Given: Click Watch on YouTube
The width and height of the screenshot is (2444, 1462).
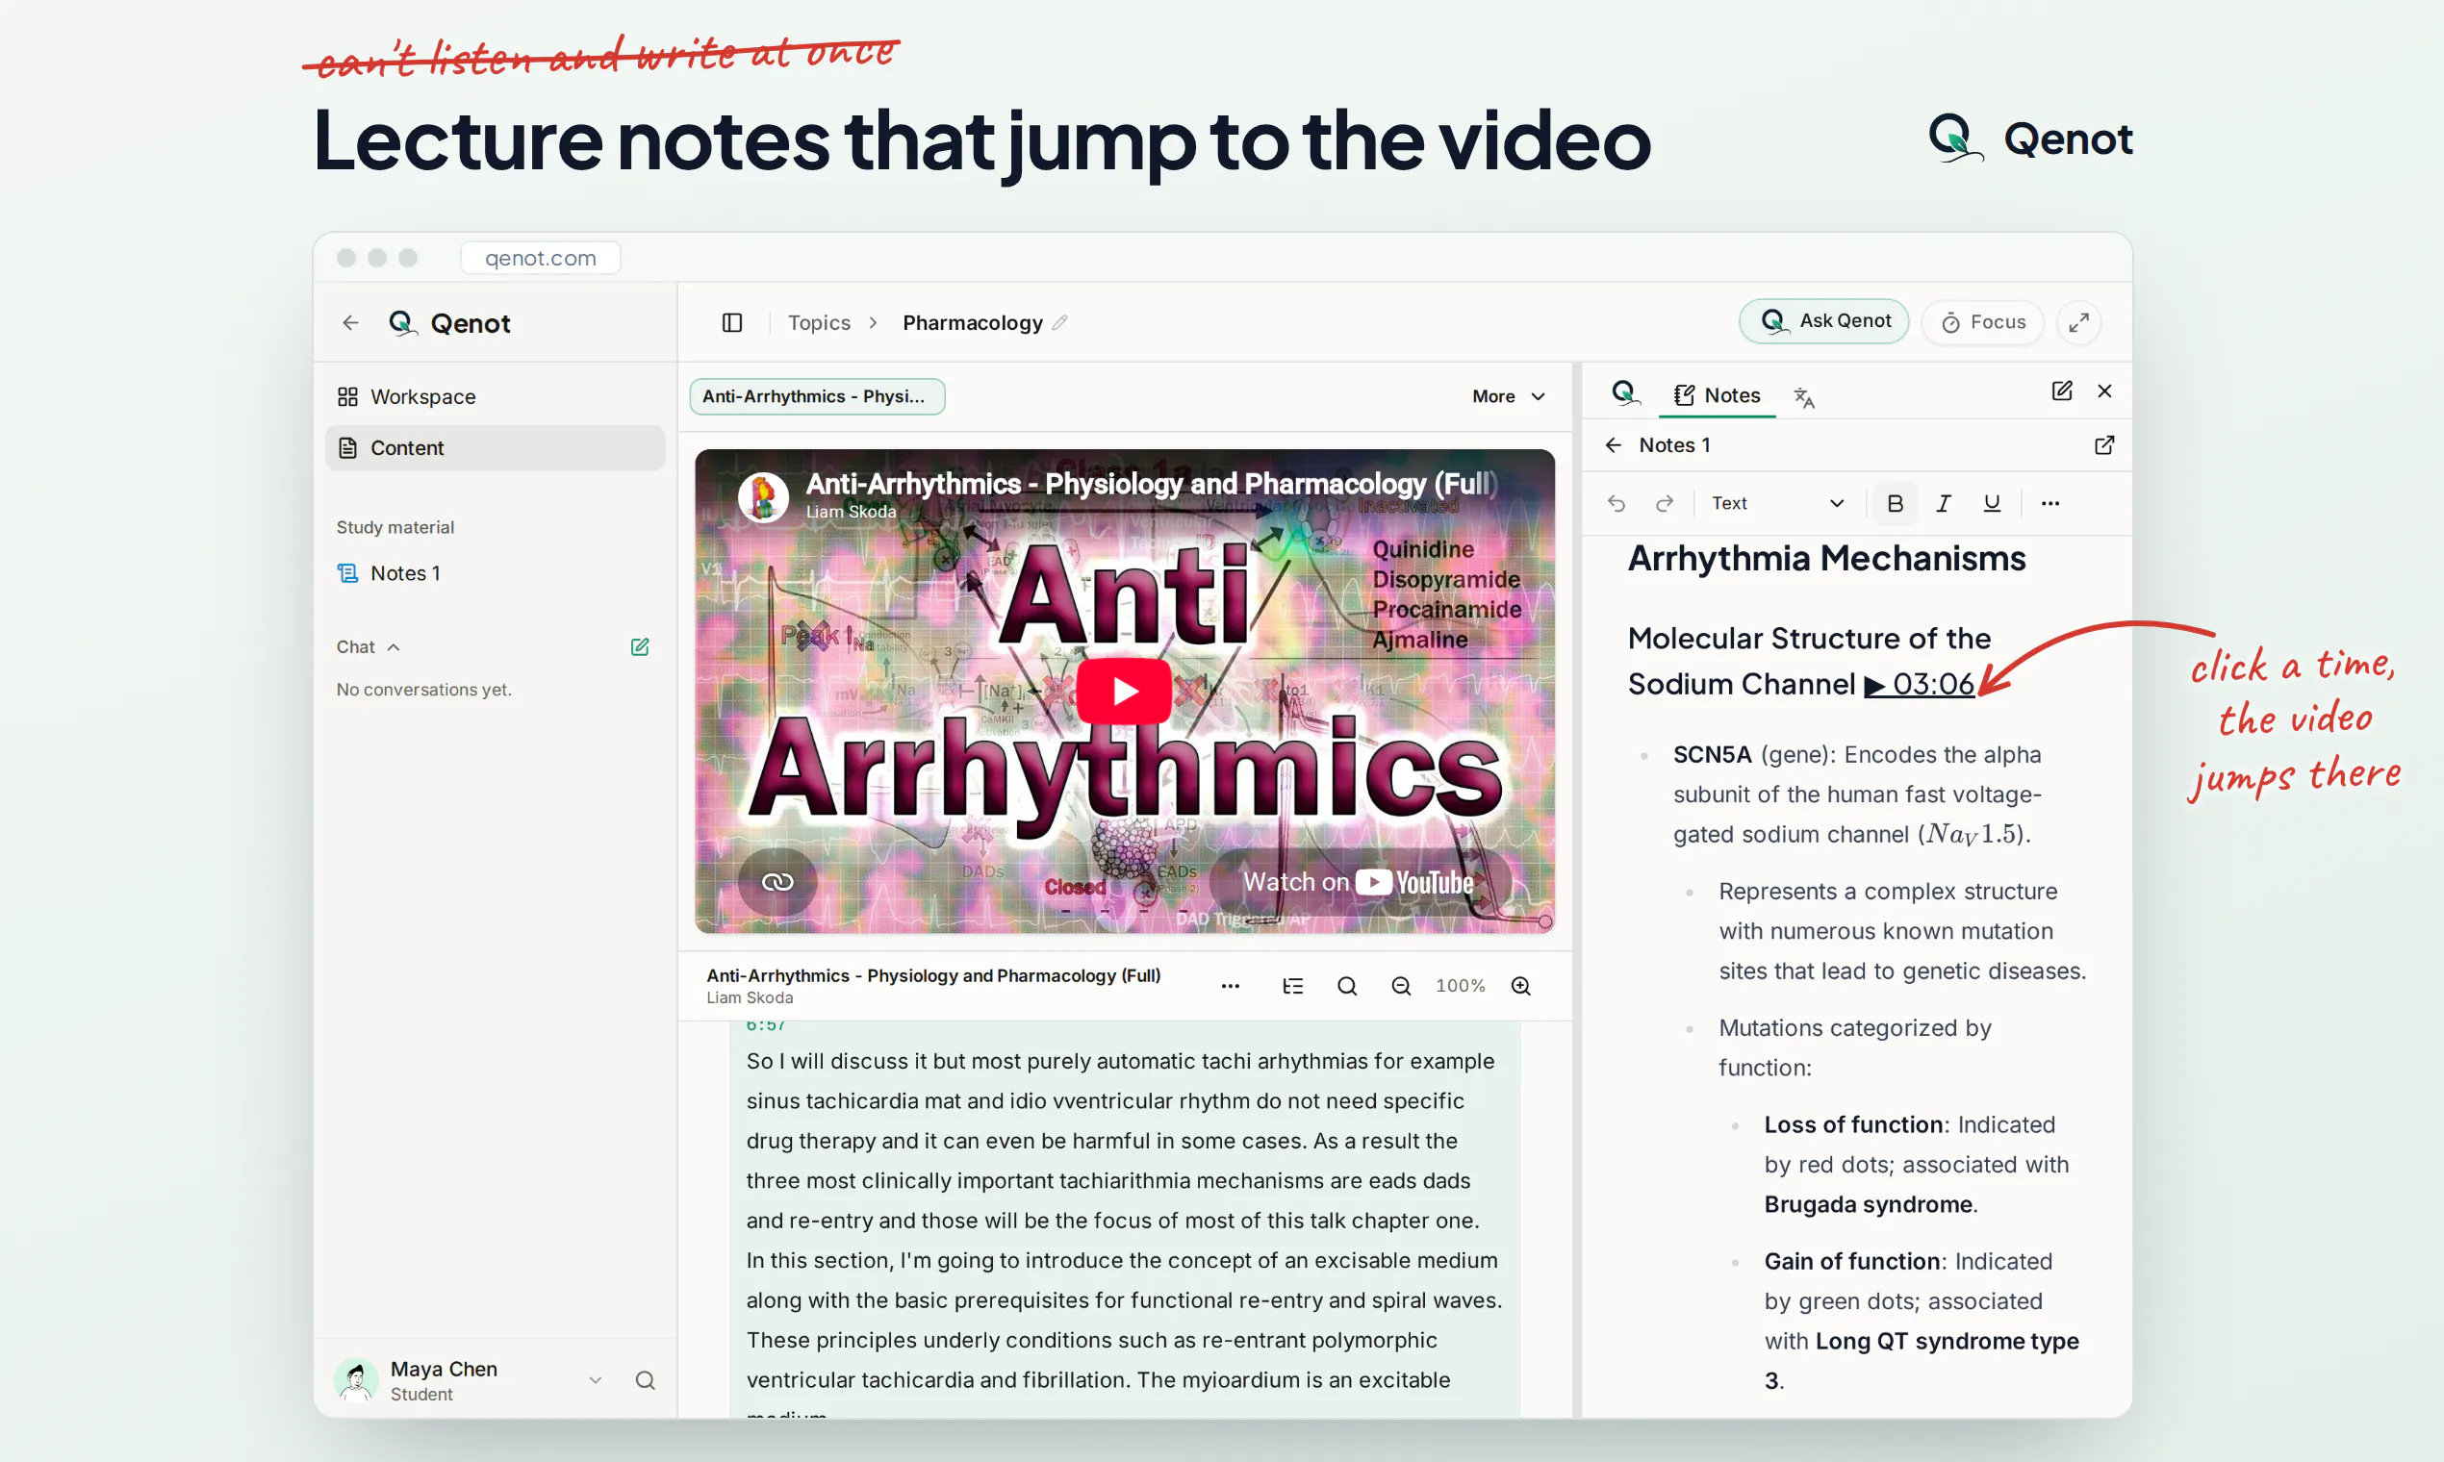Looking at the screenshot, I should [x=1360, y=882].
